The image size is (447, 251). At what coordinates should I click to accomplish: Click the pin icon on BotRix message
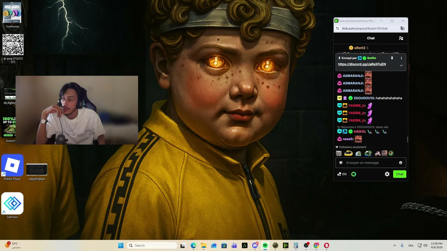[x=392, y=58]
